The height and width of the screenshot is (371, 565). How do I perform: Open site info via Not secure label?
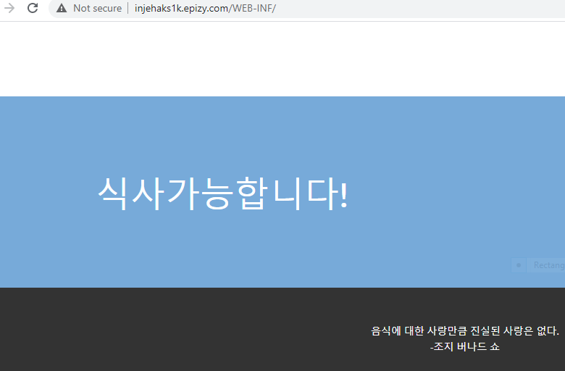point(97,9)
